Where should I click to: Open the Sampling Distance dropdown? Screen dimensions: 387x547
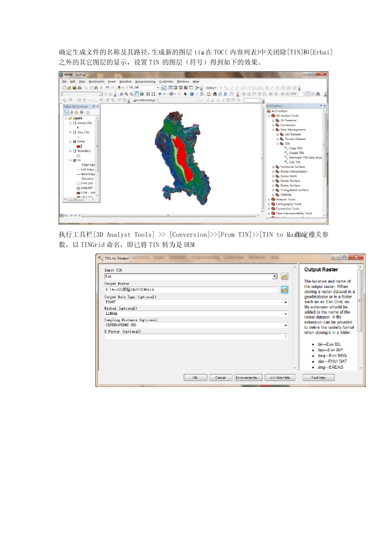[x=286, y=325]
